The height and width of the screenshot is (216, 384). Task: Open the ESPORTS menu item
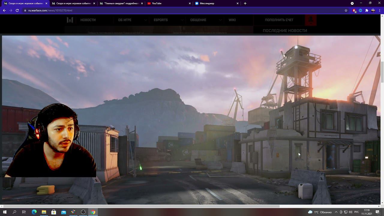click(x=161, y=20)
